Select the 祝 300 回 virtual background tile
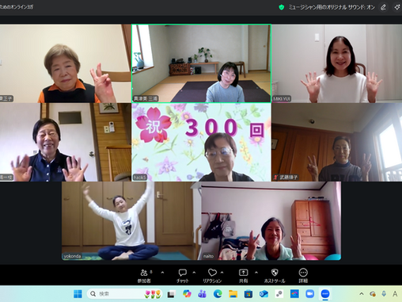Viewport: 402px width, 302px height. tap(201, 142)
